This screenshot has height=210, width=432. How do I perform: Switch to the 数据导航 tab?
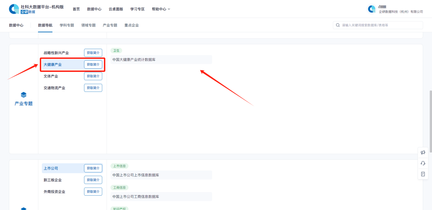(x=45, y=25)
